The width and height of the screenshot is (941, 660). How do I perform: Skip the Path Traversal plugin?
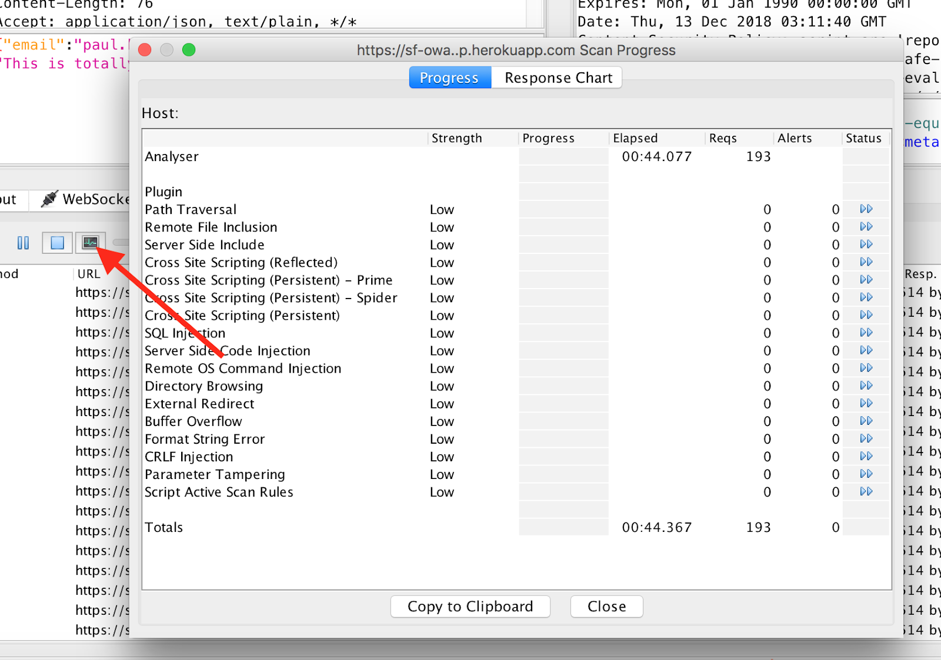865,209
